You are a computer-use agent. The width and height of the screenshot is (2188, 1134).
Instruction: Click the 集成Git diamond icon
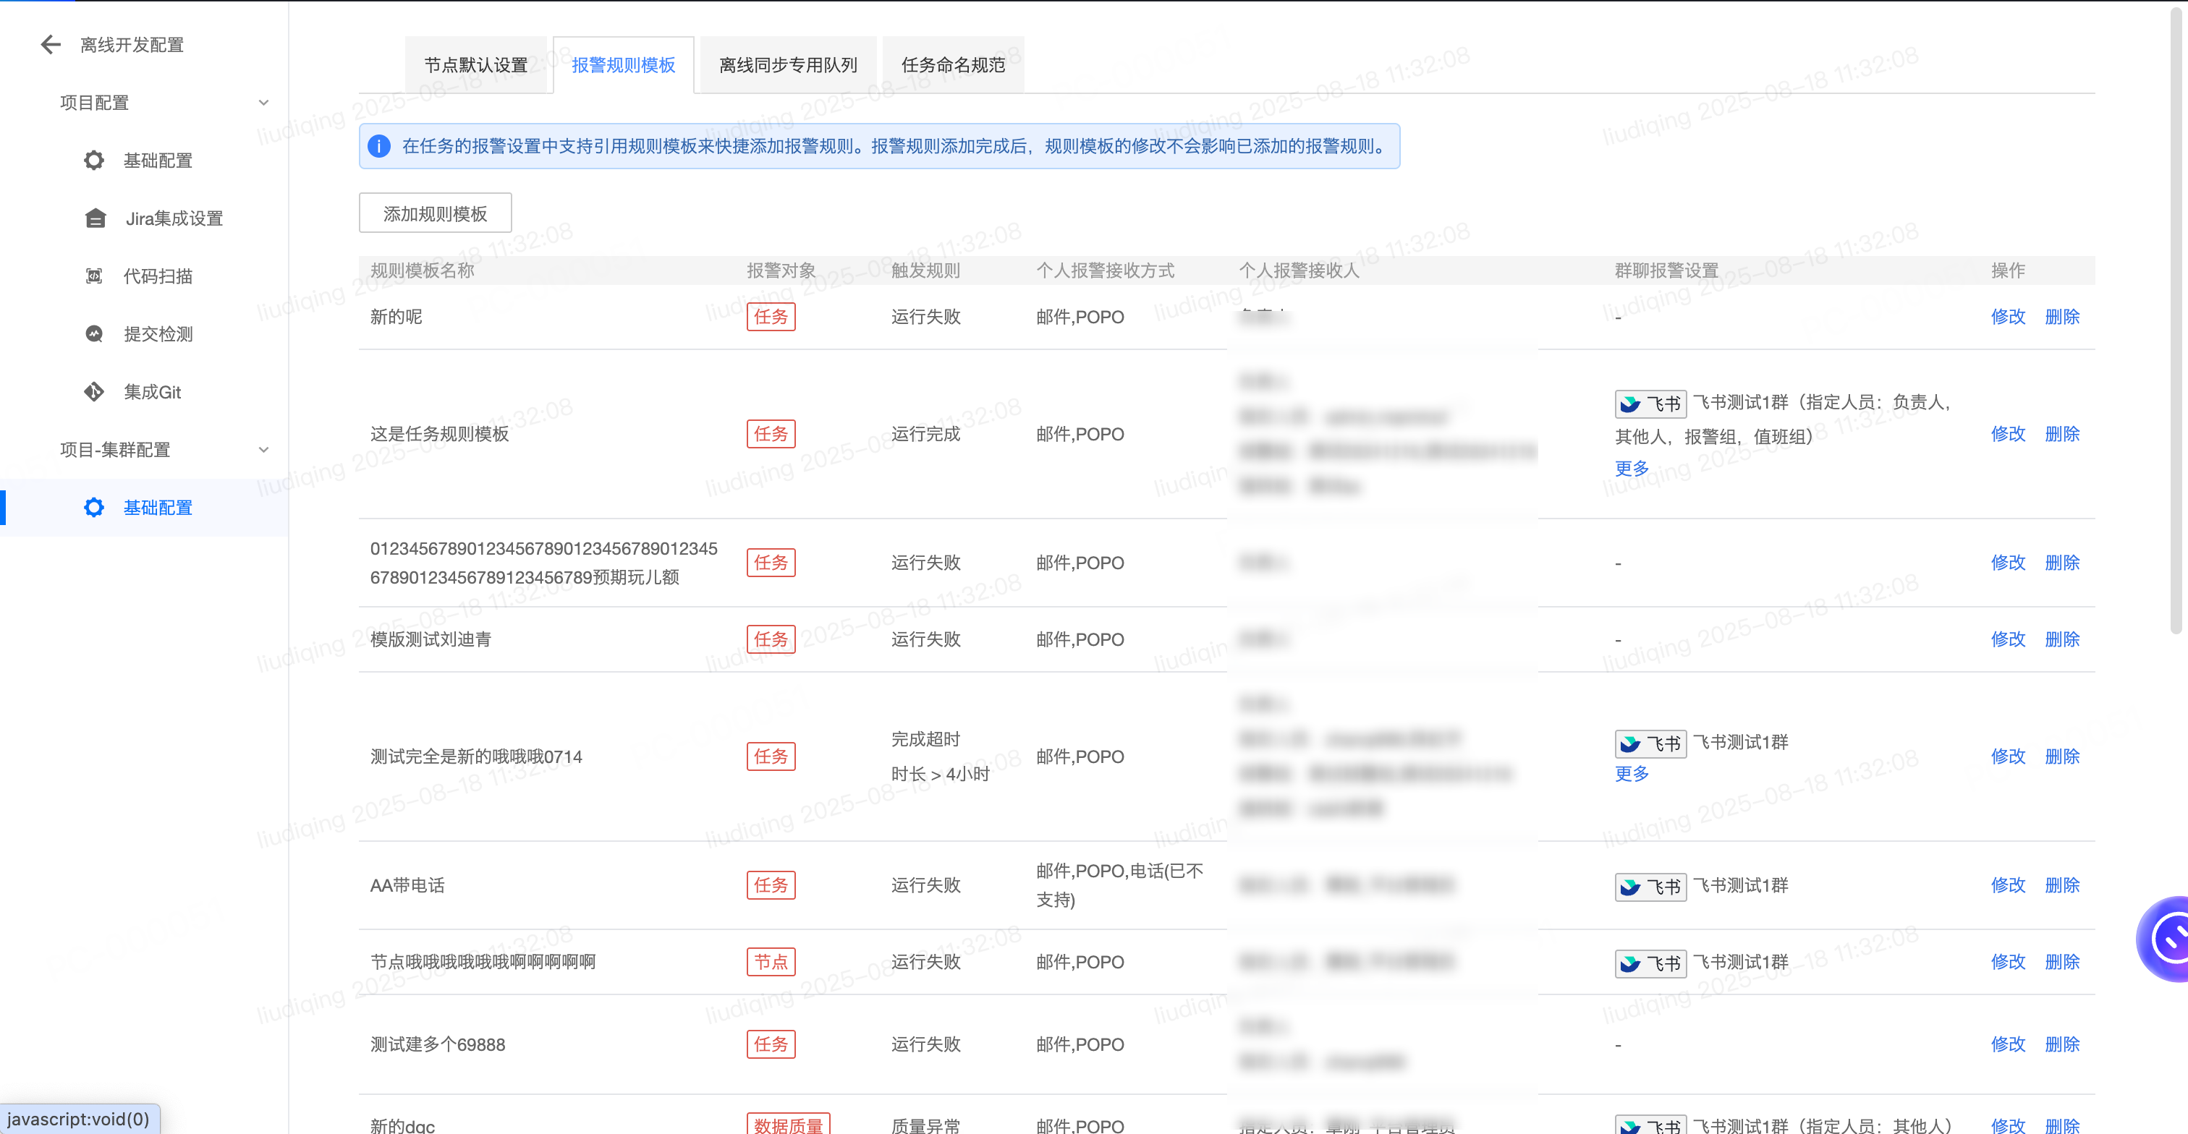coord(94,392)
